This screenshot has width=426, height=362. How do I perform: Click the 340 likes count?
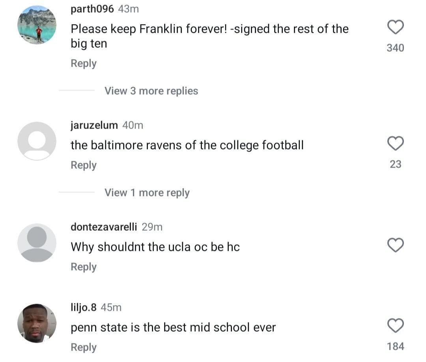click(395, 48)
